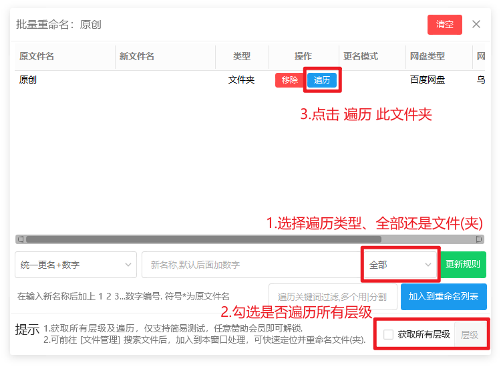Click 加入到重命名列表 button
The image size is (501, 367).
[x=444, y=297]
